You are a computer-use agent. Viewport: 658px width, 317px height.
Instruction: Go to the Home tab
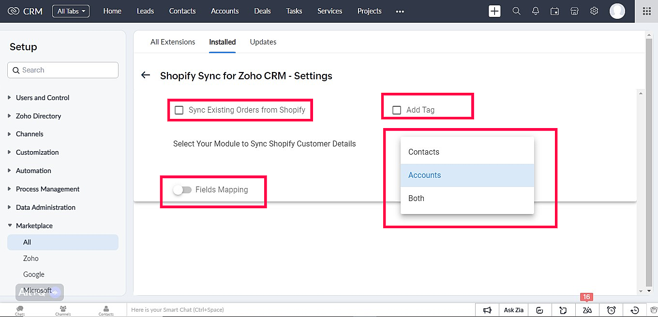click(x=112, y=11)
